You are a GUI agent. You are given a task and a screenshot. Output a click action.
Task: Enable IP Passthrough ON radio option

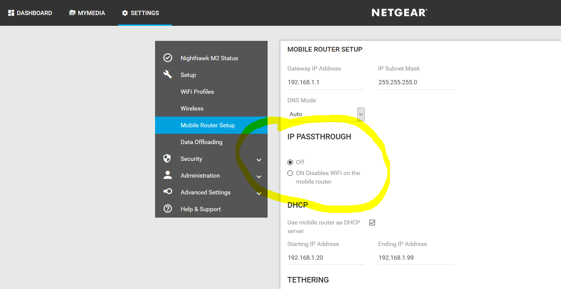290,173
